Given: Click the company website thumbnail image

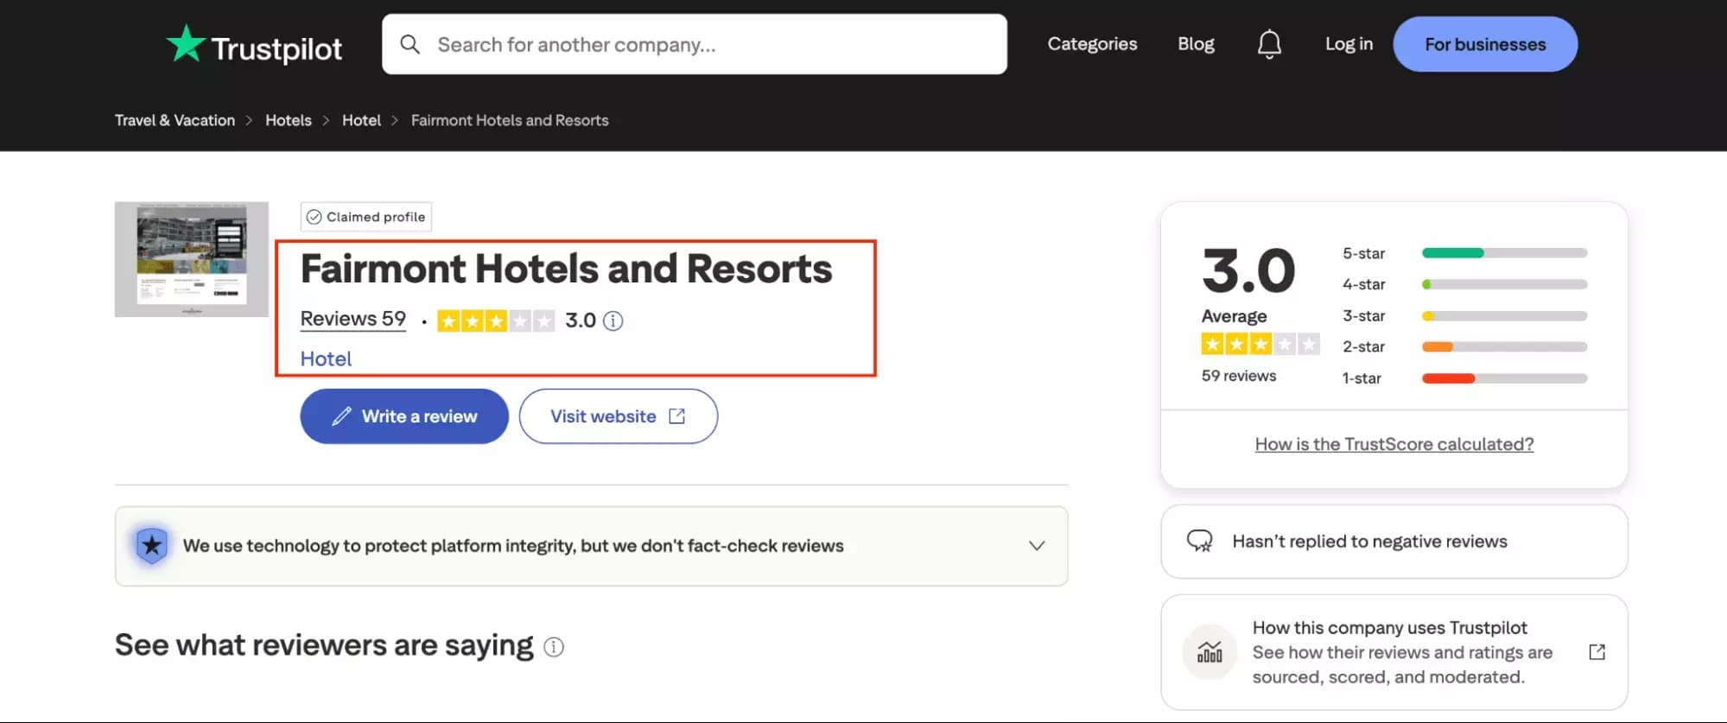Looking at the screenshot, I should (191, 259).
